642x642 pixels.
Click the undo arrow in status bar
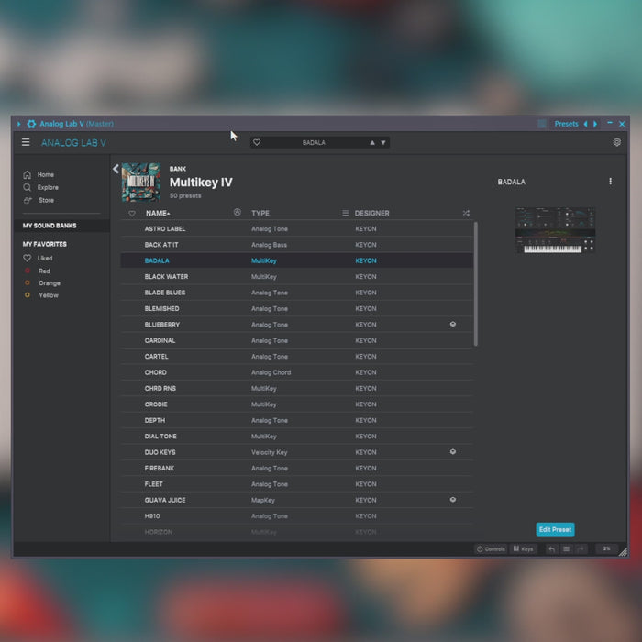[x=551, y=548]
